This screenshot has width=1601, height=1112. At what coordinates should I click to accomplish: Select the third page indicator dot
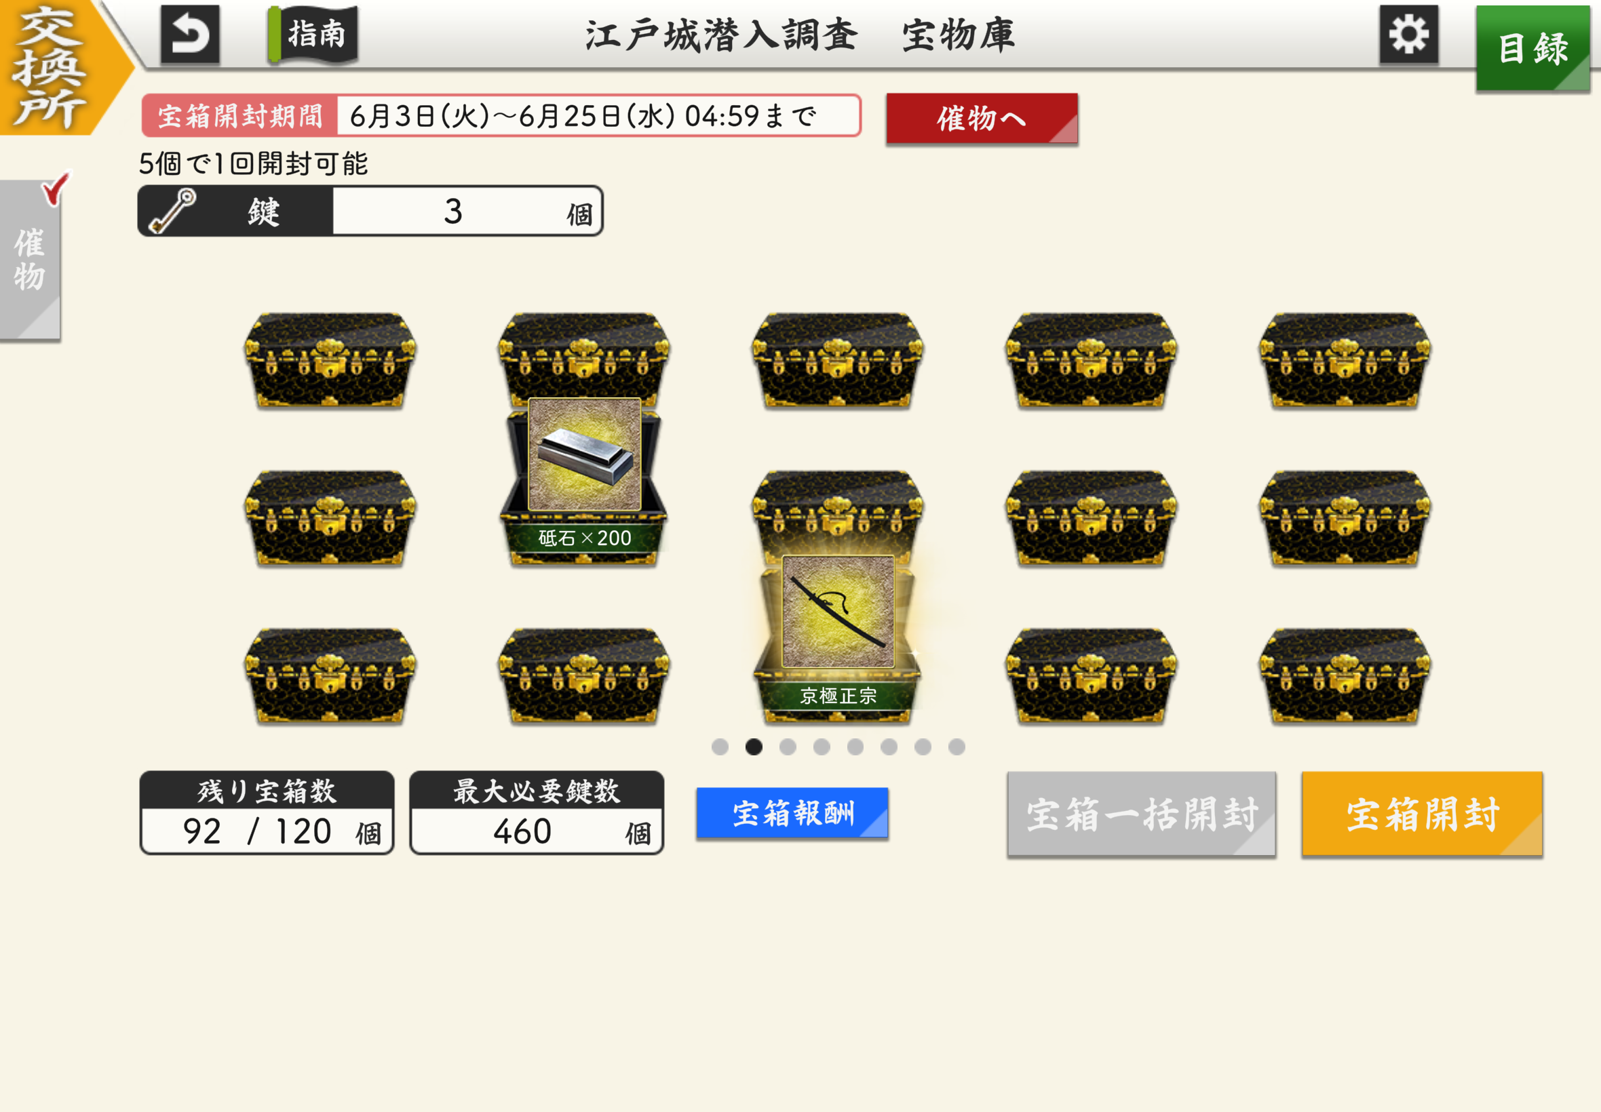(x=788, y=747)
